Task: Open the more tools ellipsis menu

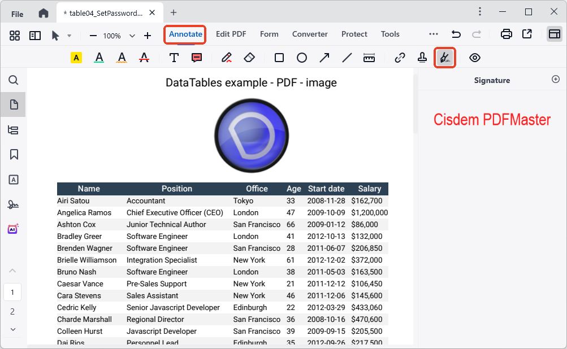Action: [433, 34]
